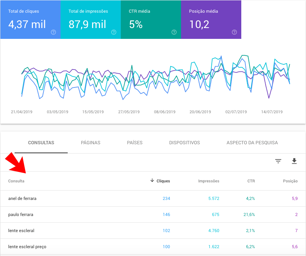Click the 08/06/2019 chart date label

click(165, 112)
